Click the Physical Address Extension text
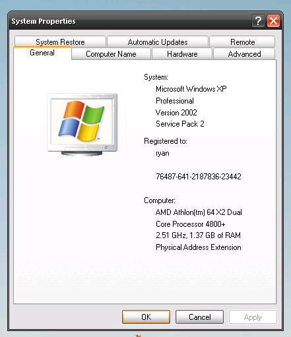291x337 pixels. pos(199,247)
